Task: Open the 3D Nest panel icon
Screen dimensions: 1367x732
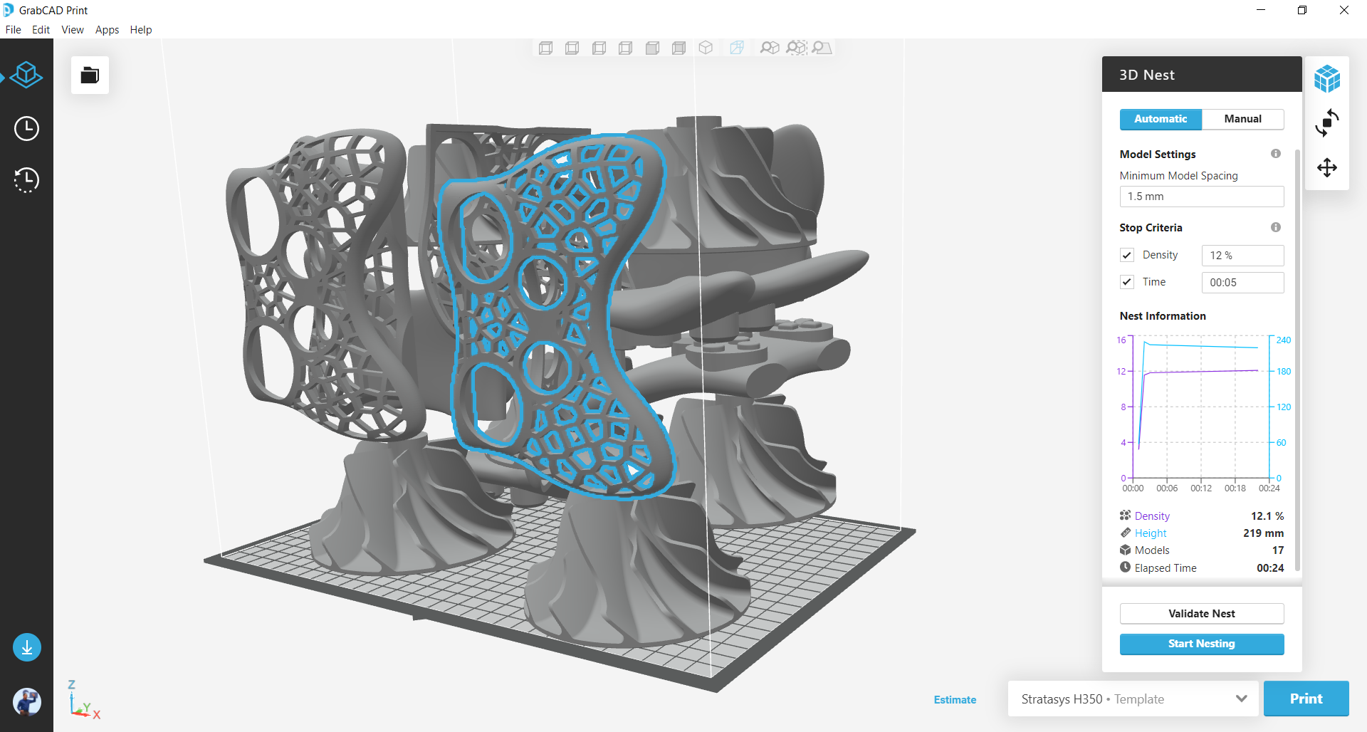Action: tap(1328, 78)
